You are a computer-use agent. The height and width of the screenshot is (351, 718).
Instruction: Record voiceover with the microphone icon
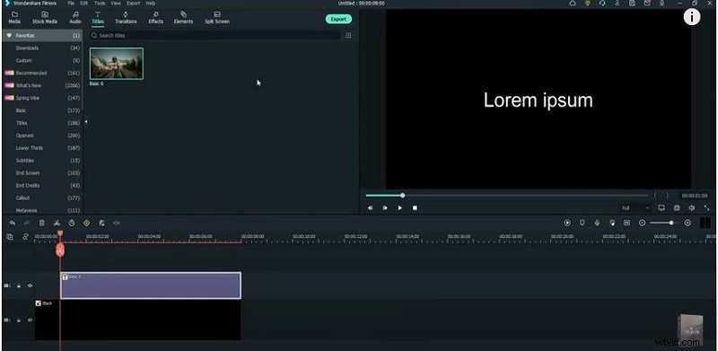click(597, 223)
